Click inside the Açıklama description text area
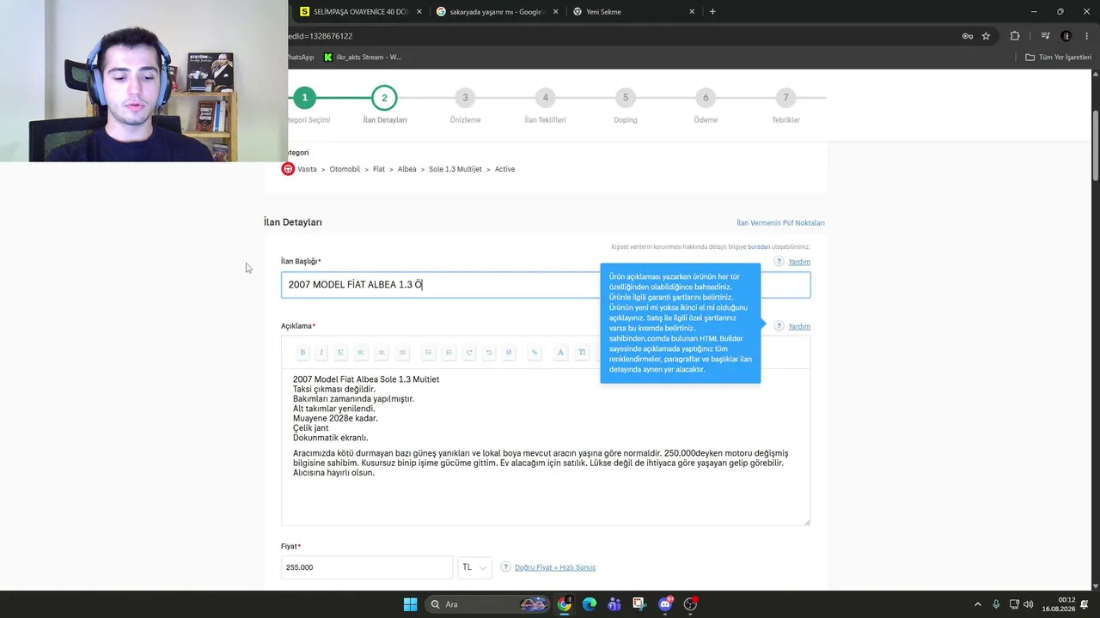 (546, 447)
